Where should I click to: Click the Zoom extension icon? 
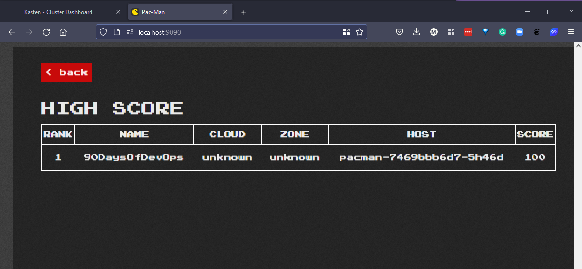[519, 32]
